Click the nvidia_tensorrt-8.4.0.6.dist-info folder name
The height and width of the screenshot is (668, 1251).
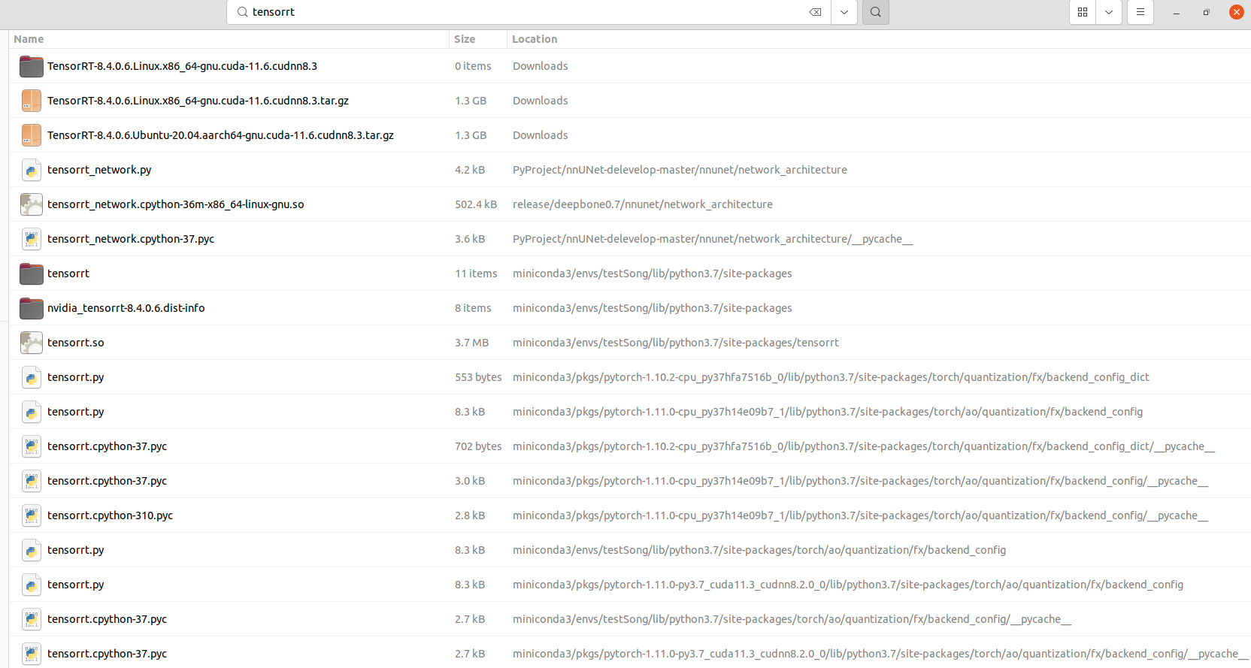pyautogui.click(x=126, y=308)
